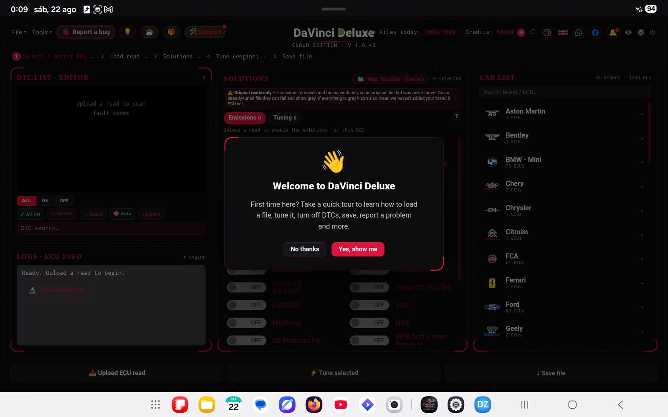Open the apps grid in dock
668x417 pixels.
tap(155, 404)
